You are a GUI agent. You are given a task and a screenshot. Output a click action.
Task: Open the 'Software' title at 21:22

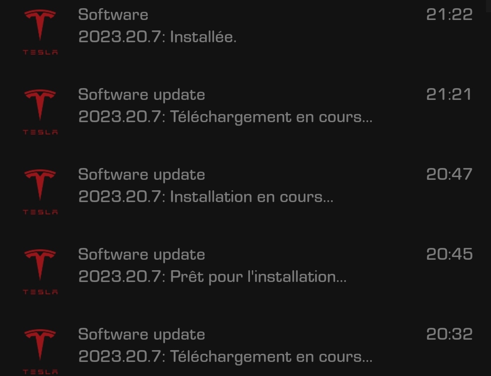(113, 15)
